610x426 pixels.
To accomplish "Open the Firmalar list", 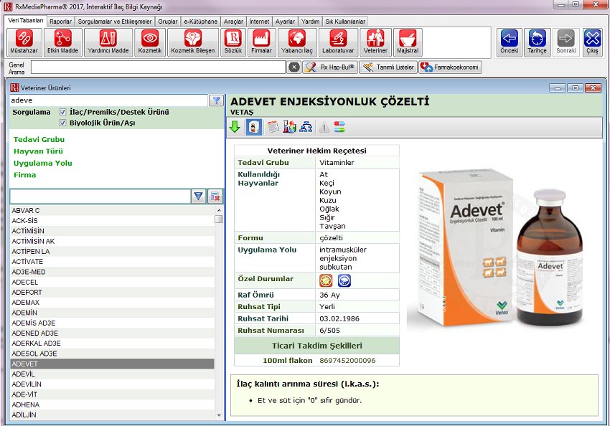I will pyautogui.click(x=261, y=42).
